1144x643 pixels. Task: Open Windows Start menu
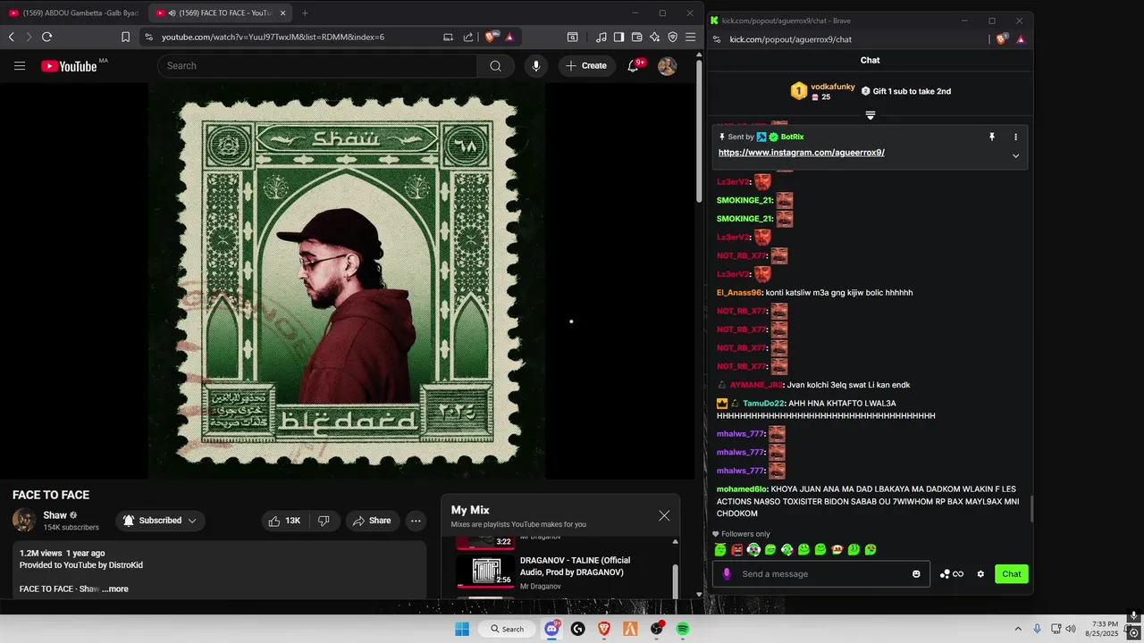462,629
